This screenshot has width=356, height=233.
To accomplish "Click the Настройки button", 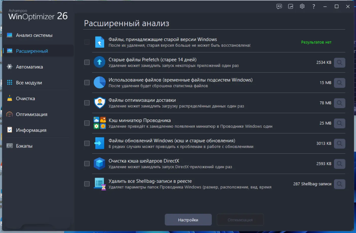I will pyautogui.click(x=188, y=220).
